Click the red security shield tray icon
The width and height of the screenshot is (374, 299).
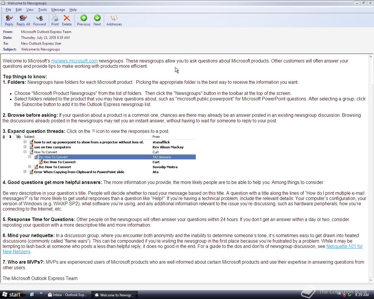pyautogui.click(x=344, y=295)
